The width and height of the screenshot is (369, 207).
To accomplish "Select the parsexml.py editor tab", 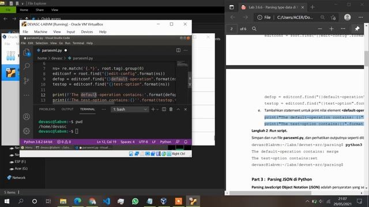I will [x=52, y=50].
